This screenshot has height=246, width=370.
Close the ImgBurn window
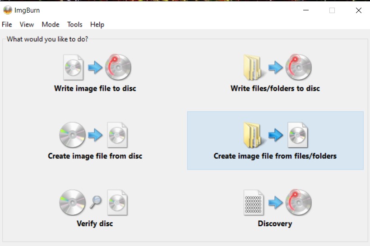(x=359, y=10)
